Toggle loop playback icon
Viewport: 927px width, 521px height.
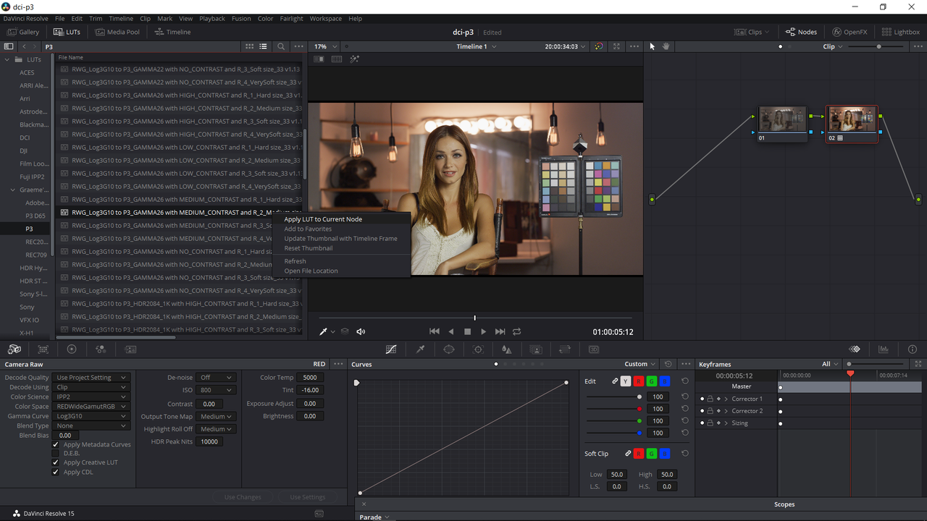point(516,331)
